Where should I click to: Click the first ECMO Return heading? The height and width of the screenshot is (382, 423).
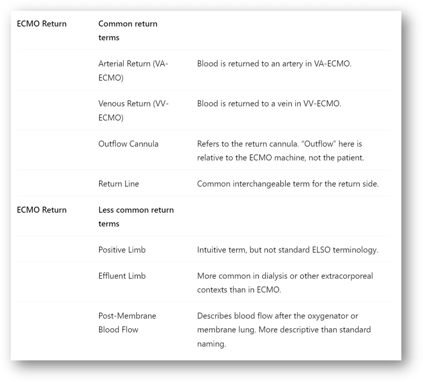click(x=42, y=24)
